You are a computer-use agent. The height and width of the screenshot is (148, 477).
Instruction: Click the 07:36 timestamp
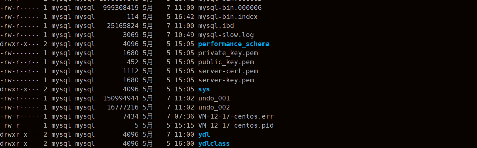click(x=184, y=117)
